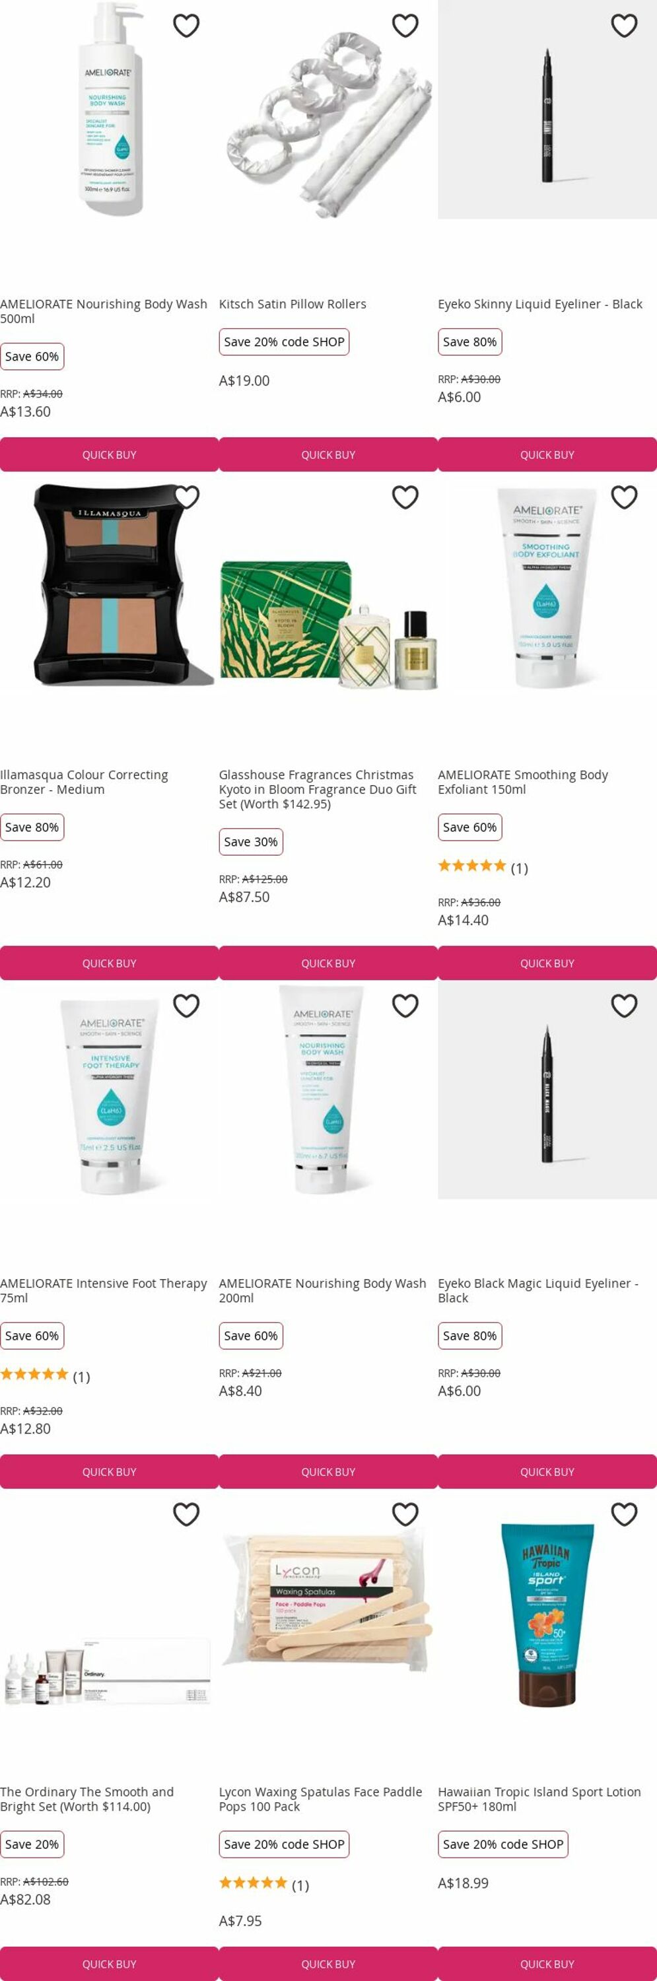The height and width of the screenshot is (1981, 657).
Task: Click AMELIORATE Nourishing Body Wash 200ml title
Action: tap(322, 1290)
